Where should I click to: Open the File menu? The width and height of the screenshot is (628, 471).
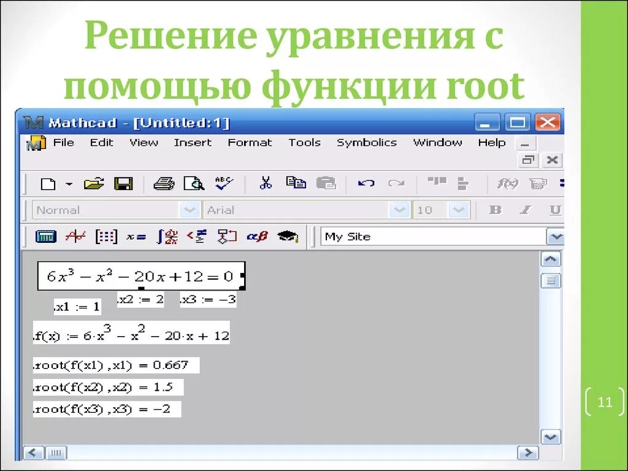click(x=64, y=142)
